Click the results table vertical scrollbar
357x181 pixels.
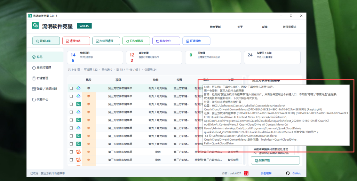coord(245,121)
